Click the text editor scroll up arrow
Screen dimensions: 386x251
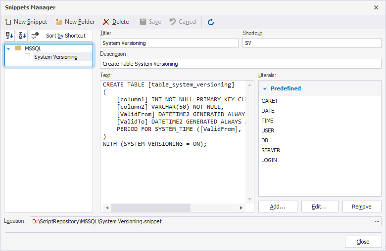249,85
